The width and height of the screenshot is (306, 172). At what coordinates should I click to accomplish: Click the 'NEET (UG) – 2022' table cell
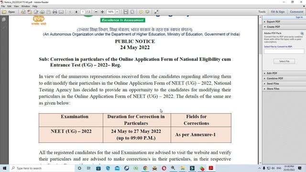(71, 135)
